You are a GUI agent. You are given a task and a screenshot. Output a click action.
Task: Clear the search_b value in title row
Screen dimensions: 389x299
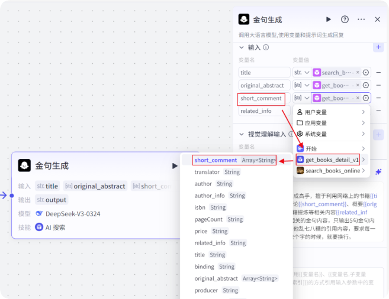tap(358, 72)
